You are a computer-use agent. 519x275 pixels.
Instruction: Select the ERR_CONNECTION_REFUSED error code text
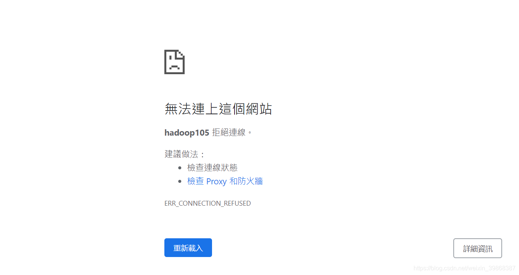(208, 203)
